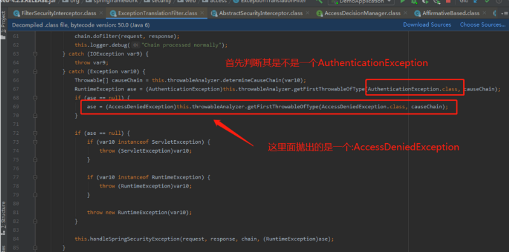Collapse RuntimeException check at line 77
The height and width of the screenshot is (252, 509).
[34, 178]
